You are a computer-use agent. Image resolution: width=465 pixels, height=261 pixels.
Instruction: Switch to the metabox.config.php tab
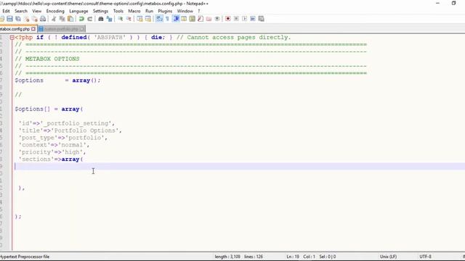coord(15,29)
